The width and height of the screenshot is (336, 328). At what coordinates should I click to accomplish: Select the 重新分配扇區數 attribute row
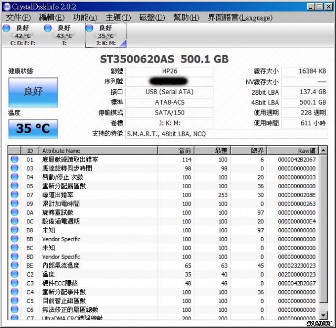tap(163, 186)
